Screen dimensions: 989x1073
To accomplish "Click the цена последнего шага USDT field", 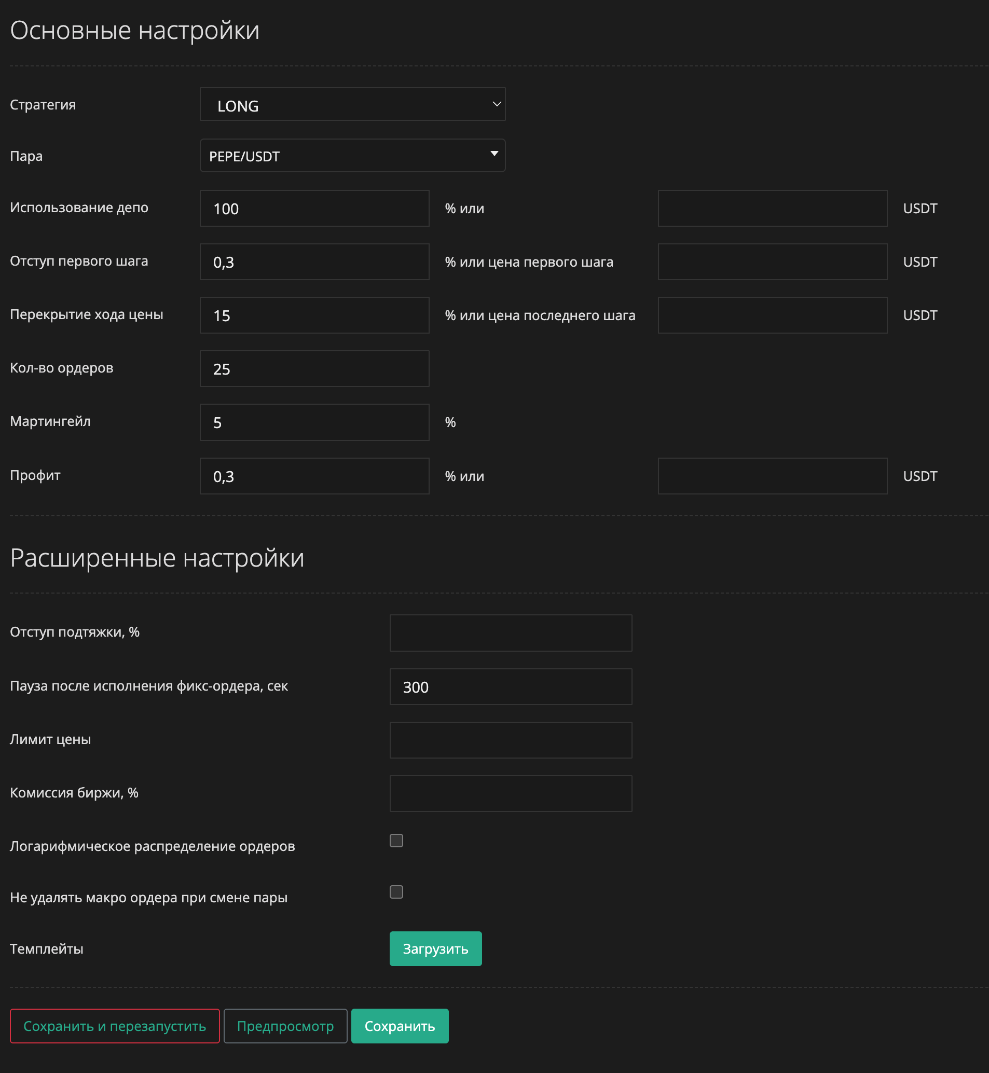I will tap(772, 315).
